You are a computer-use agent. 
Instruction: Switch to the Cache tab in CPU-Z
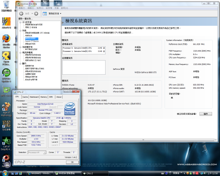coord(25,97)
